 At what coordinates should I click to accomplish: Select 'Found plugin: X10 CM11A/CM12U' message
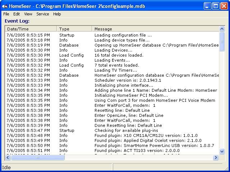click(146, 135)
